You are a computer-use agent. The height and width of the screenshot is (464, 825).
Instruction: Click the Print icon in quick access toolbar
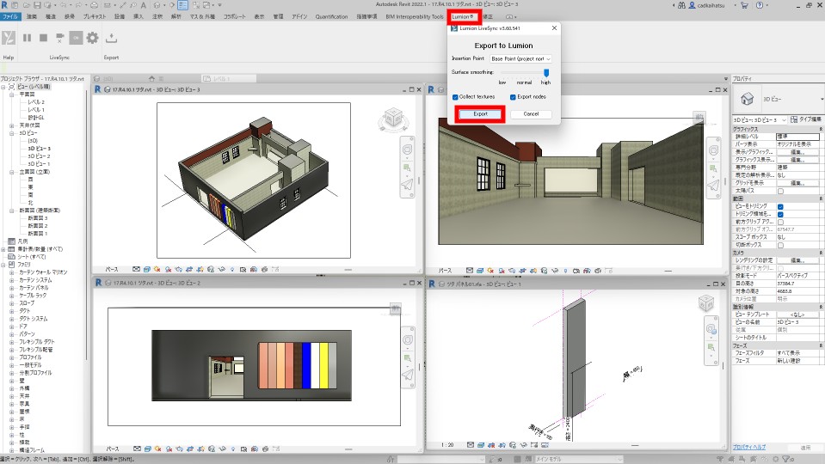(x=94, y=5)
